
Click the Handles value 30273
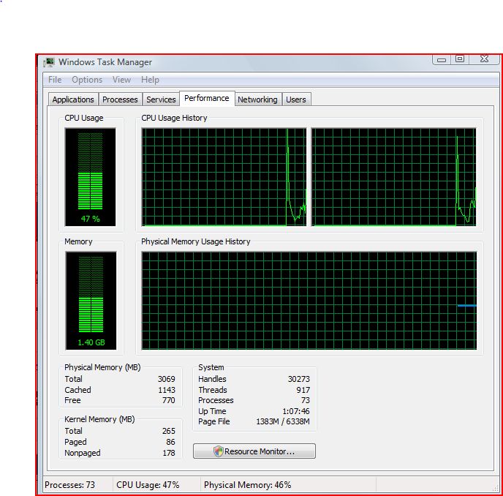tap(299, 379)
